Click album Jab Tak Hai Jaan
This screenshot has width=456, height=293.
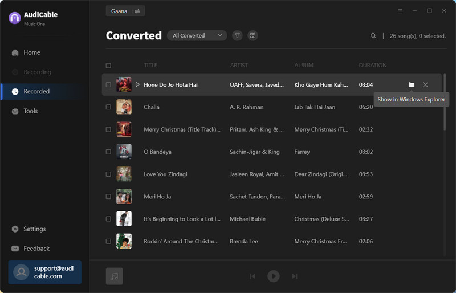315,107
